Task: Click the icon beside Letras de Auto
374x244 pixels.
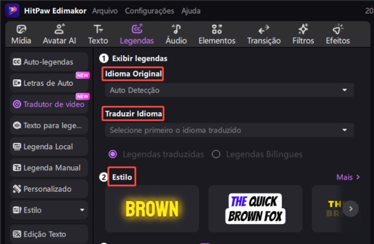Action: pyautogui.click(x=16, y=83)
